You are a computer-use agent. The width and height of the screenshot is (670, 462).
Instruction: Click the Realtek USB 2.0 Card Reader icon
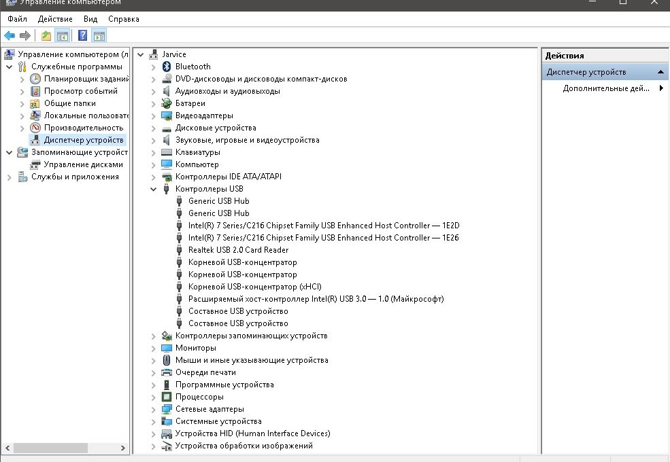180,250
